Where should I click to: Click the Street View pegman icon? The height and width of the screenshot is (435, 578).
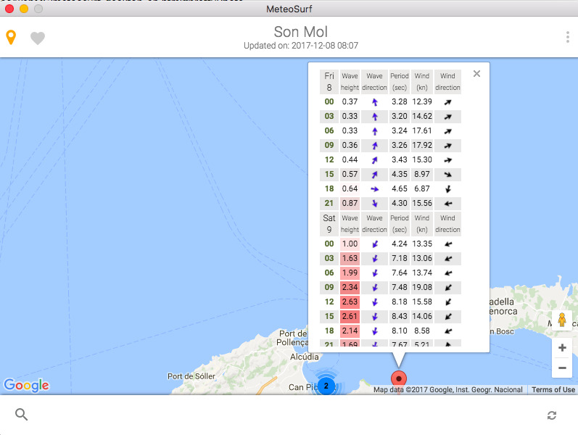point(562,320)
